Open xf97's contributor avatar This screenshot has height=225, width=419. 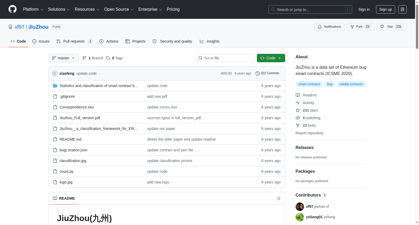coord(300,206)
